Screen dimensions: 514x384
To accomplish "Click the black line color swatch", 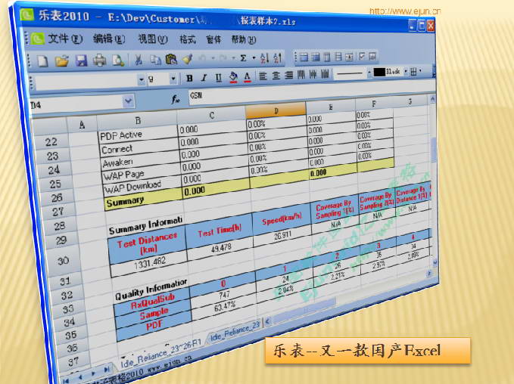I will click(379, 72).
